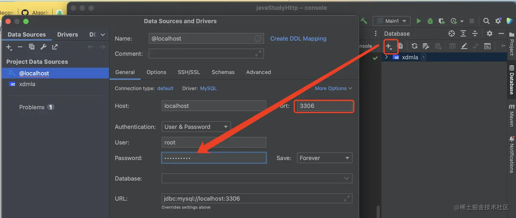Click the Edit Data pencil icon
Viewport: 516px width, 218px height.
click(464, 46)
